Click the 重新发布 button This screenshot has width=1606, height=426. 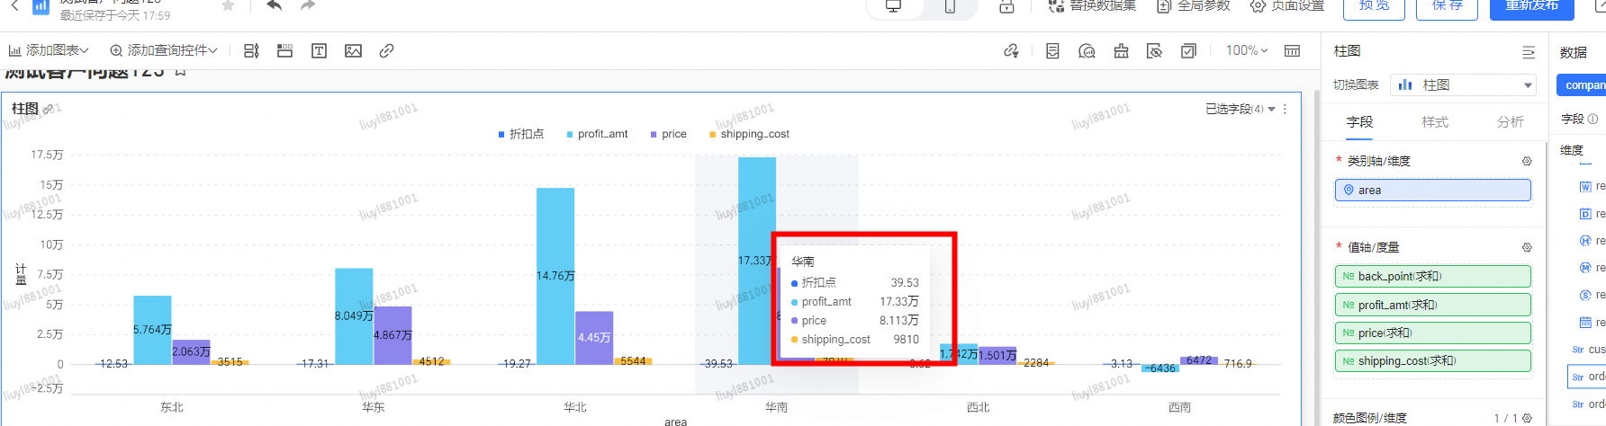coord(1531,7)
